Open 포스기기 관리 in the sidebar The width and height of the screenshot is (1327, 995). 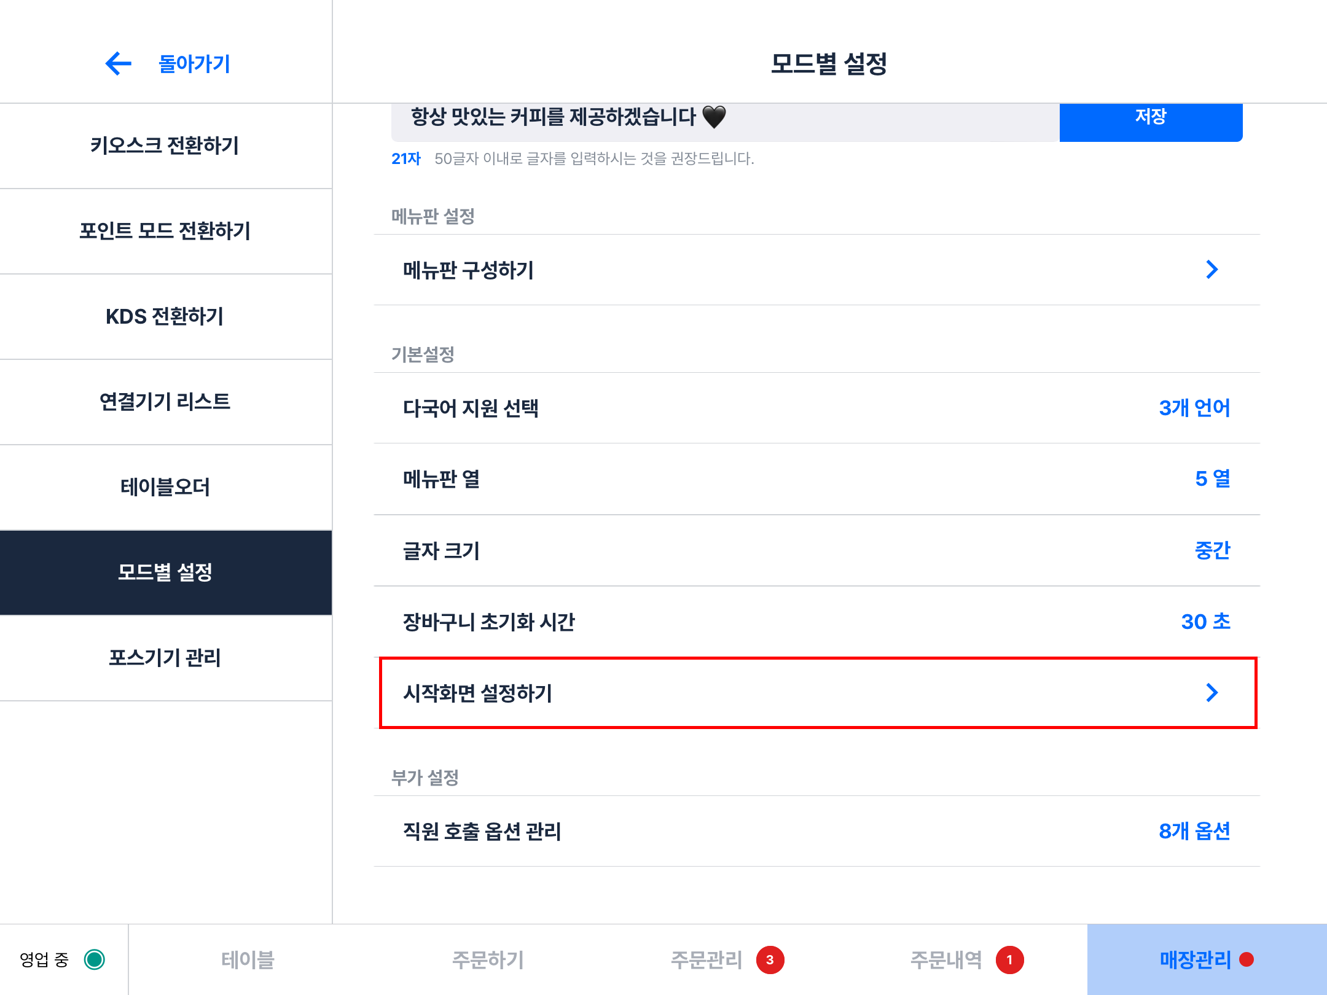165,658
